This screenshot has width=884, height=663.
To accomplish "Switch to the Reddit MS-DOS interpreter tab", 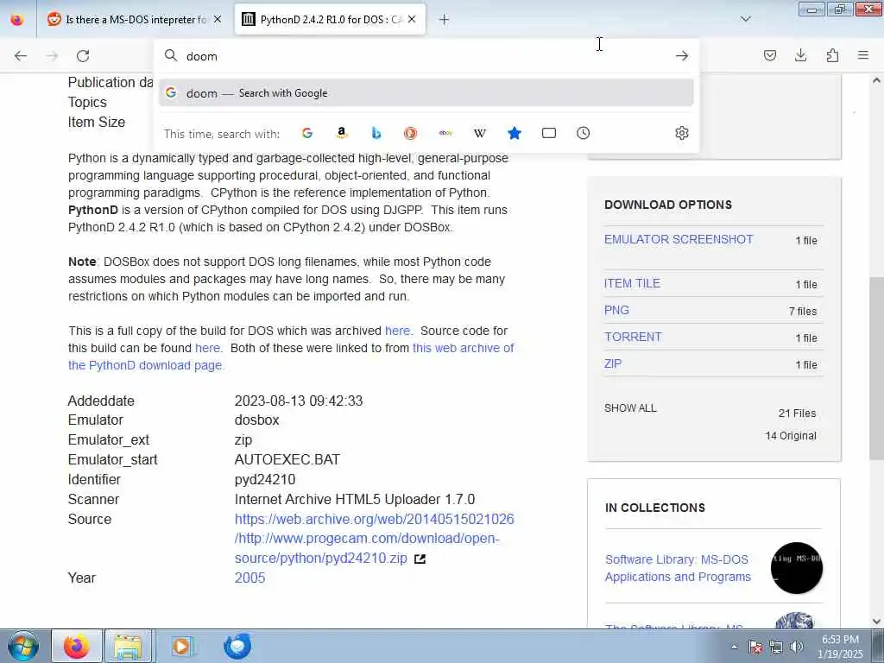I will [136, 20].
